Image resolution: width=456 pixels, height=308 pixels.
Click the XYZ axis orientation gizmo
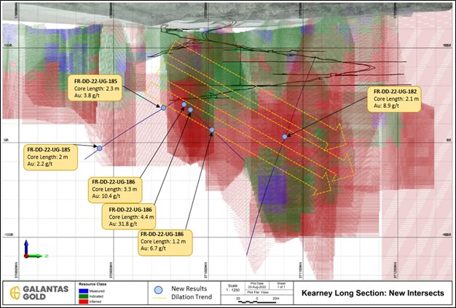(x=29, y=250)
